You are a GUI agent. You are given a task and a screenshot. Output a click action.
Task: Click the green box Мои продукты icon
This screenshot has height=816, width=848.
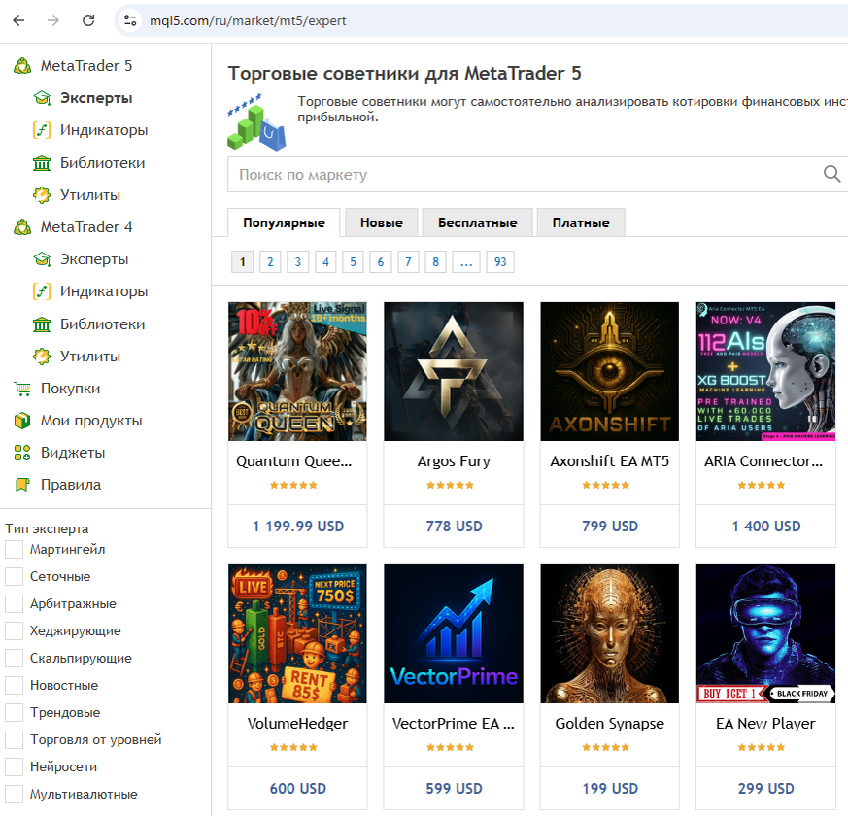[22, 421]
